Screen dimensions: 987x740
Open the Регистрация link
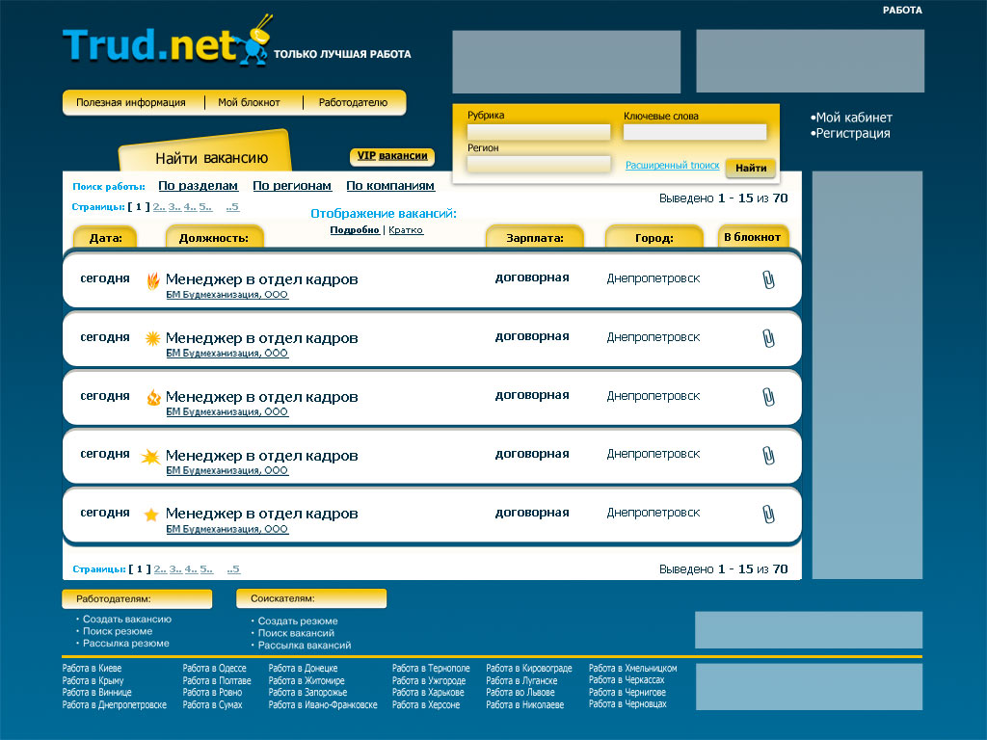(x=852, y=134)
